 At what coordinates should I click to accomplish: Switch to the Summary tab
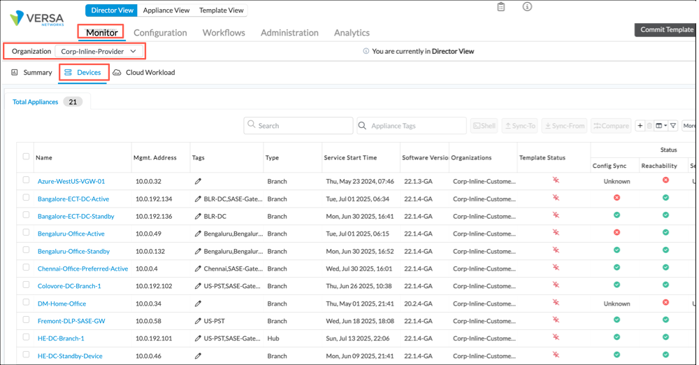coord(31,72)
